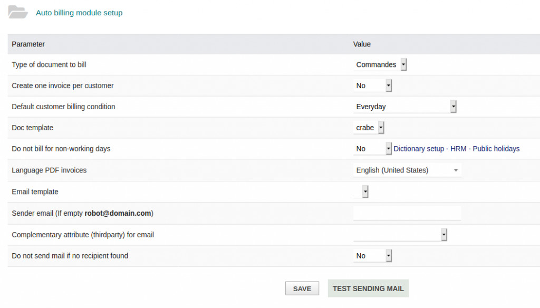Click the Auto billing module setup title

pyautogui.click(x=79, y=13)
